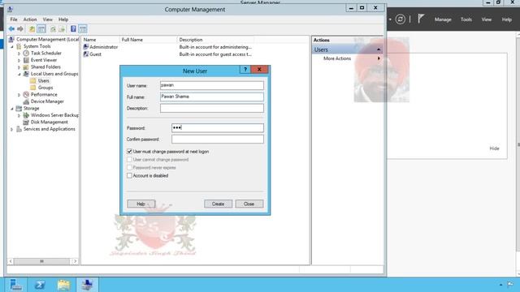This screenshot has width=520, height=292.
Task: Open the View menu in Computer Management
Action: tap(47, 19)
